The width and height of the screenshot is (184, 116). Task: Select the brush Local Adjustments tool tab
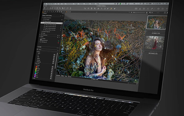click(55, 12)
